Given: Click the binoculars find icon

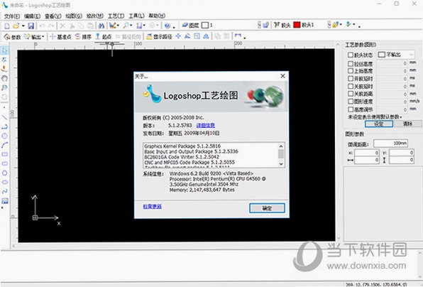Looking at the screenshot, I should (101, 26).
